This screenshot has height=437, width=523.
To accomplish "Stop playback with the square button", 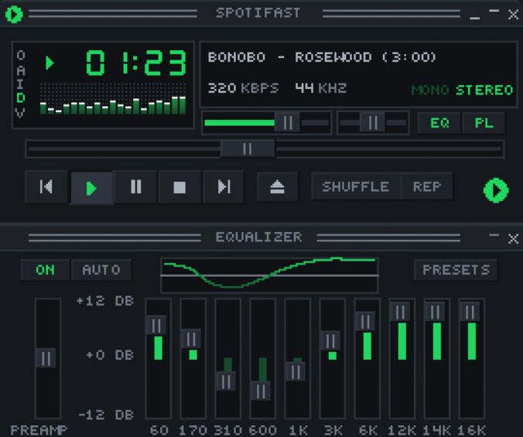I will [179, 186].
